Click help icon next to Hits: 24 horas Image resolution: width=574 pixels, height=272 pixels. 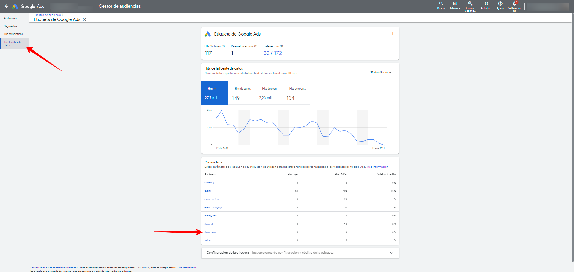tap(223, 46)
